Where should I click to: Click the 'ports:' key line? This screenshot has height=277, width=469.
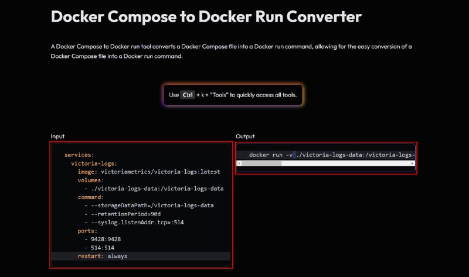point(87,231)
